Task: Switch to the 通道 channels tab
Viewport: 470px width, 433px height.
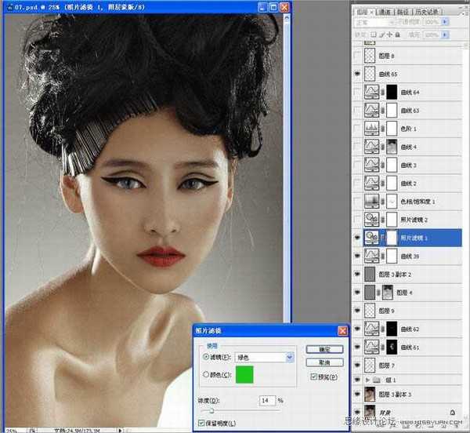Action: [x=385, y=13]
